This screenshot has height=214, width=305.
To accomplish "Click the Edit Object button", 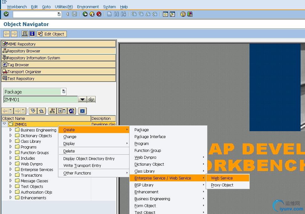I will point(52,34).
